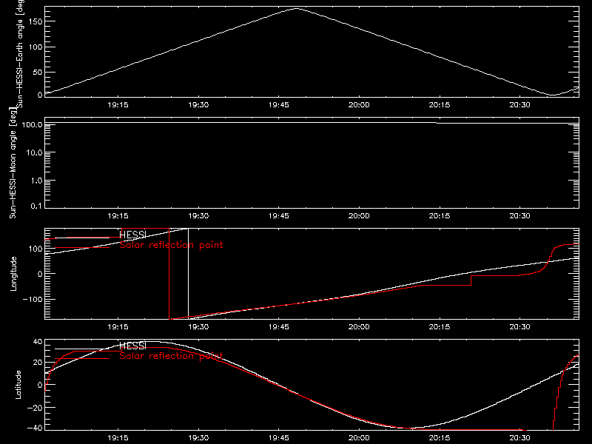The width and height of the screenshot is (592, 444).
Task: Click the 20:30 time label under Longitude plot
Action: pyautogui.click(x=520, y=327)
